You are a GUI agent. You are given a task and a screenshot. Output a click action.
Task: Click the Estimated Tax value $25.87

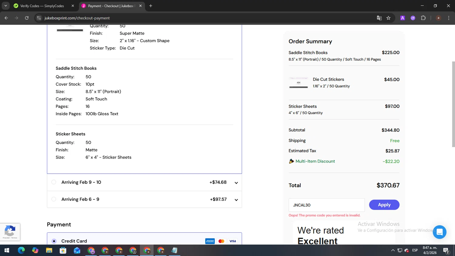click(393, 151)
